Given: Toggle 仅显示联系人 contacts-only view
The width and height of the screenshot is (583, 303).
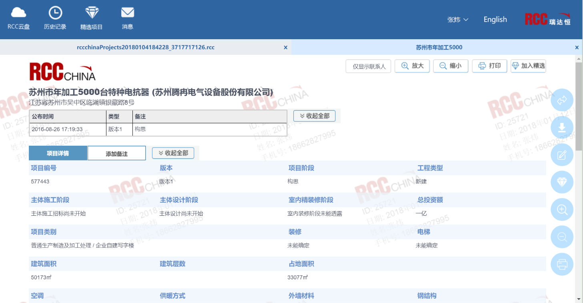Looking at the screenshot, I should point(368,66).
